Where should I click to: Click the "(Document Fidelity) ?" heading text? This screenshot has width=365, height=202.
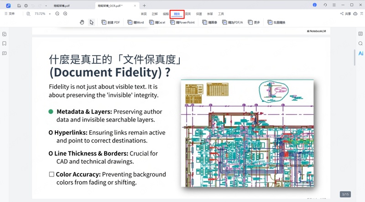[109, 72]
